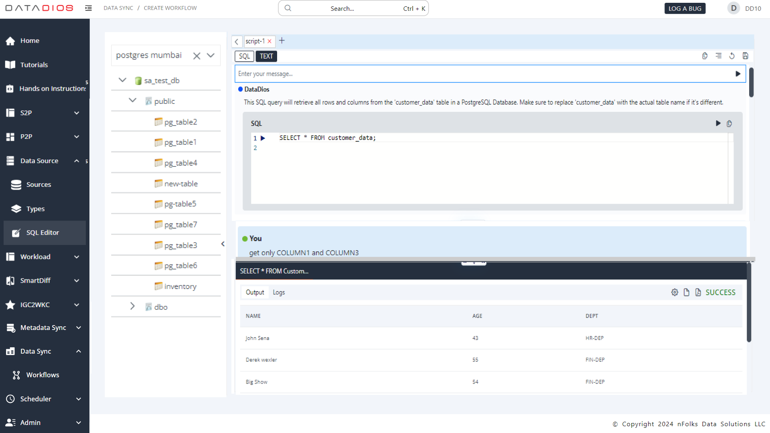Click the search magnifier icon

[288, 8]
